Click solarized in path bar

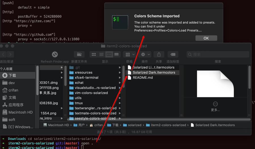pyautogui.click(x=132, y=125)
